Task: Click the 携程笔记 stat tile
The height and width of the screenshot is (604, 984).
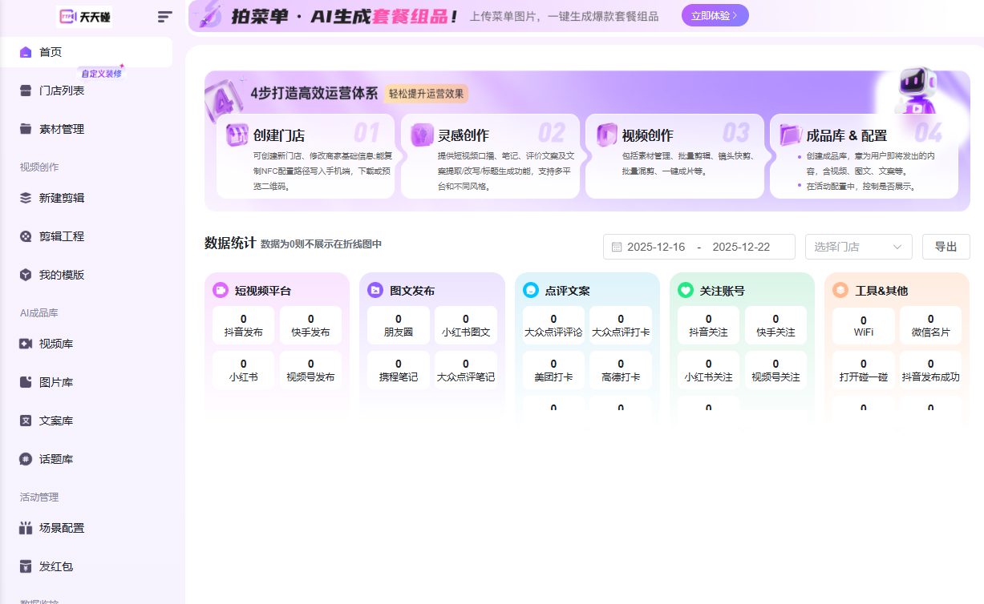Action: coord(399,370)
